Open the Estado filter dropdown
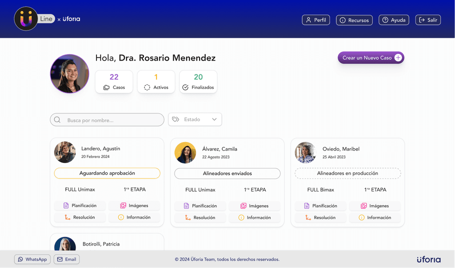Screen dimensions: 455x268 (195, 119)
